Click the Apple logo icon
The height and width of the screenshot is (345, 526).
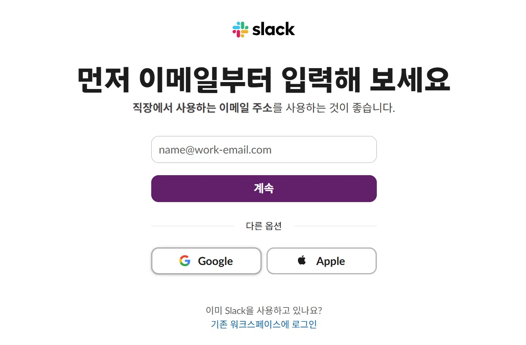point(302,260)
